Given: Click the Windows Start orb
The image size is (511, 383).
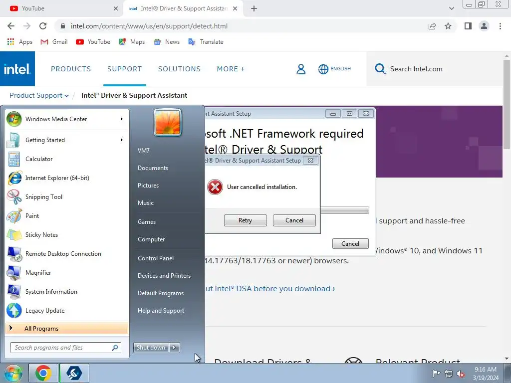Looking at the screenshot, I should [x=13, y=373].
